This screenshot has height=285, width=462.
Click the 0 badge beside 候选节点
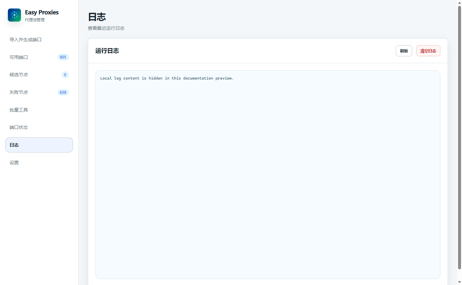pyautogui.click(x=65, y=75)
